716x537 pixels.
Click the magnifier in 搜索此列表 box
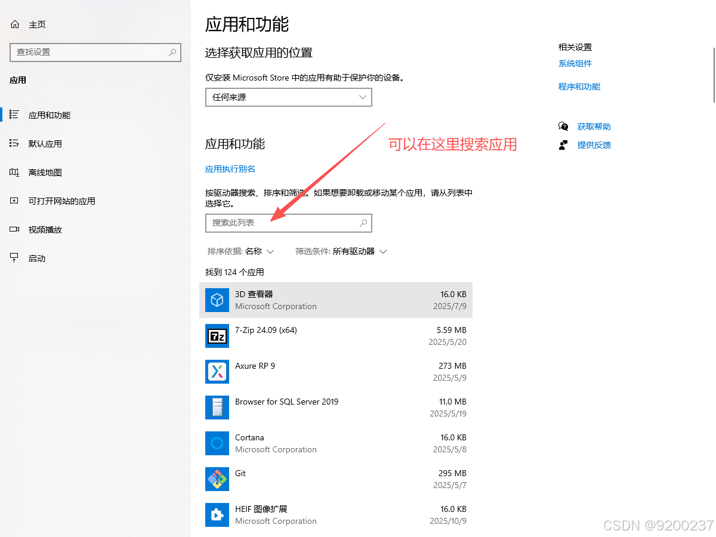(x=363, y=223)
